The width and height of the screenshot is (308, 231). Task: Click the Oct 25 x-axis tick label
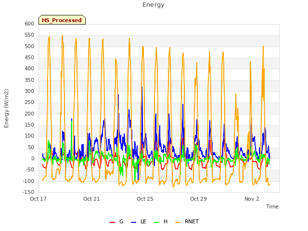145,199
